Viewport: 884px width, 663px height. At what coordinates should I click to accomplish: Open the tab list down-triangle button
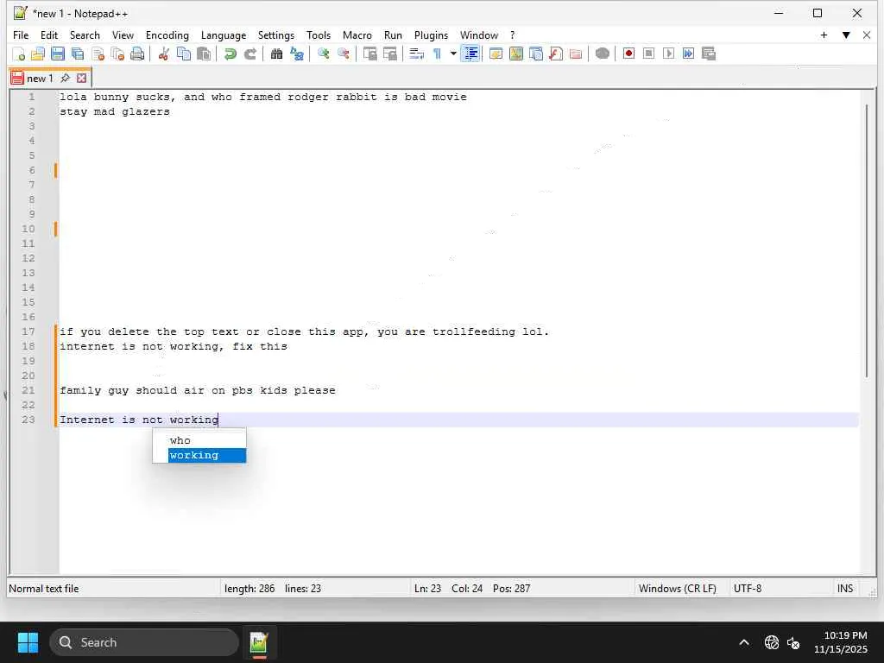click(846, 35)
